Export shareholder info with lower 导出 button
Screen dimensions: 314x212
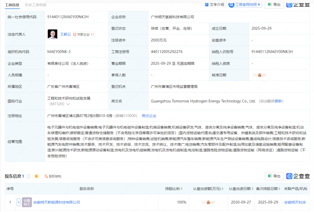274,176
